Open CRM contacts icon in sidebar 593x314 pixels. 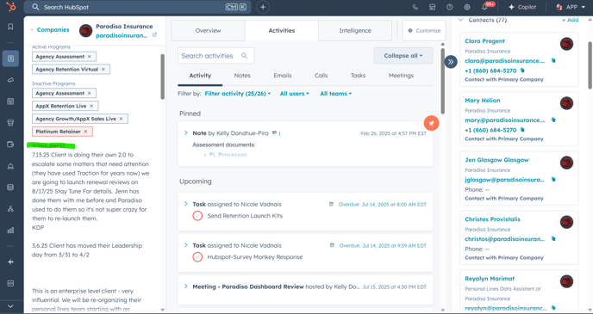10,58
